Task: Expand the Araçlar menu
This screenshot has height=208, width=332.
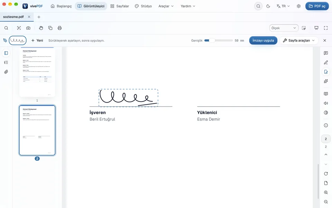Action: point(166,6)
